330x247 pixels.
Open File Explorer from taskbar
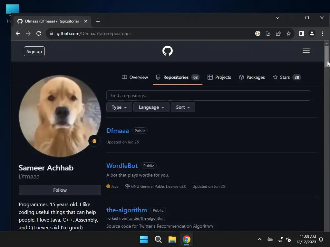(x=172, y=239)
